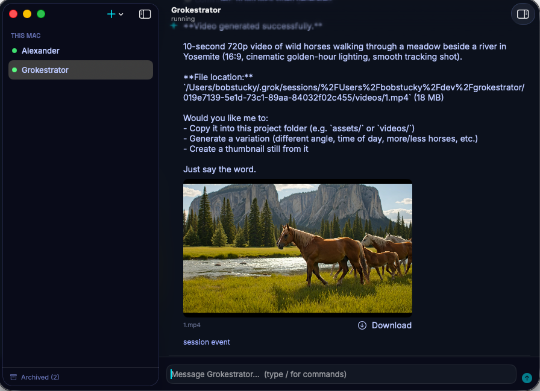
Task: Click the download arrow circle icon
Action: tap(362, 325)
